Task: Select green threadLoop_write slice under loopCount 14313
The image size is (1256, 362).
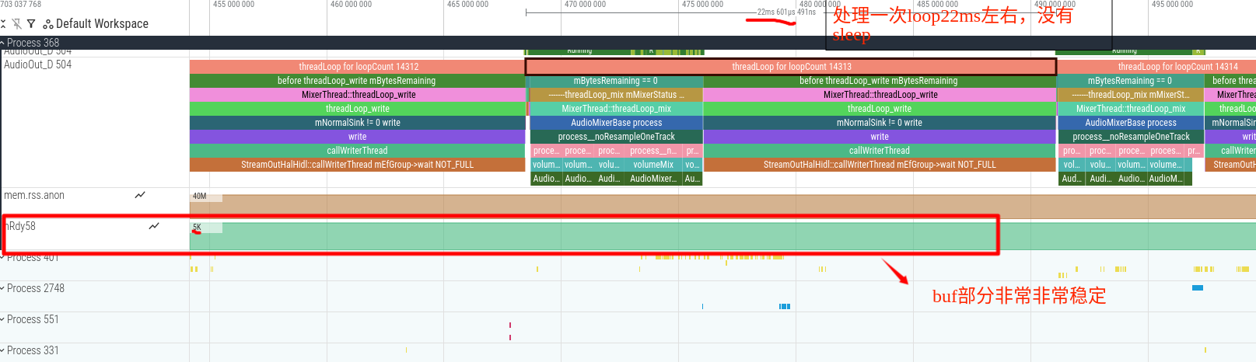Action: click(x=879, y=109)
